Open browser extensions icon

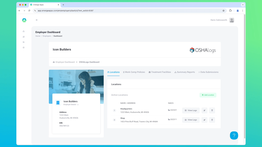click(x=230, y=11)
